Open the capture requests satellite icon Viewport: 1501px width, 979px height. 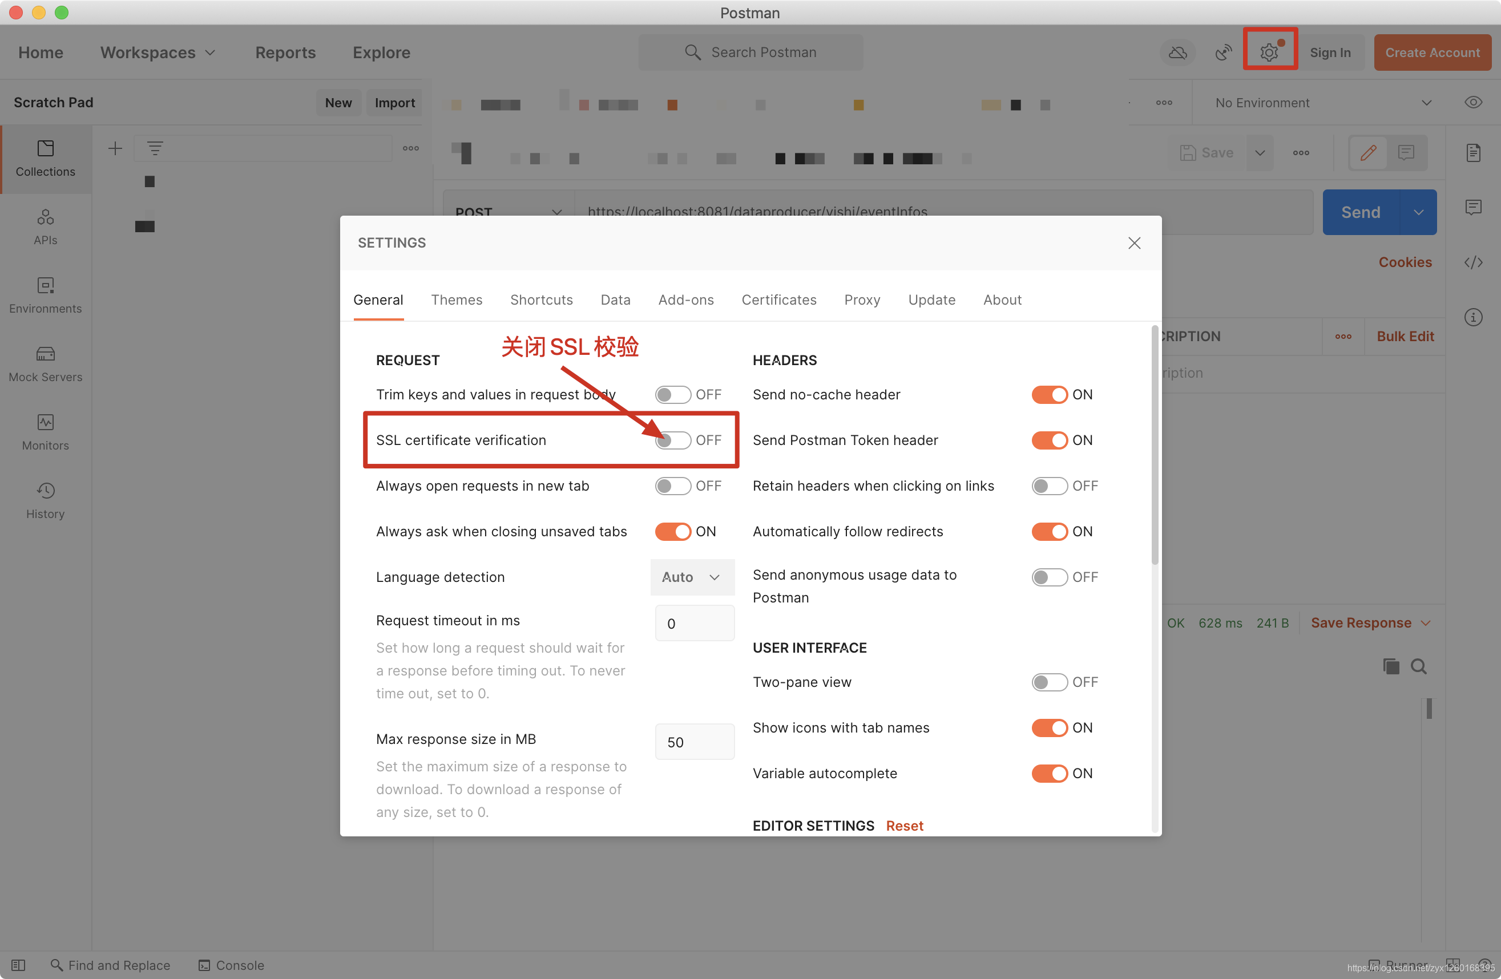tap(1224, 52)
